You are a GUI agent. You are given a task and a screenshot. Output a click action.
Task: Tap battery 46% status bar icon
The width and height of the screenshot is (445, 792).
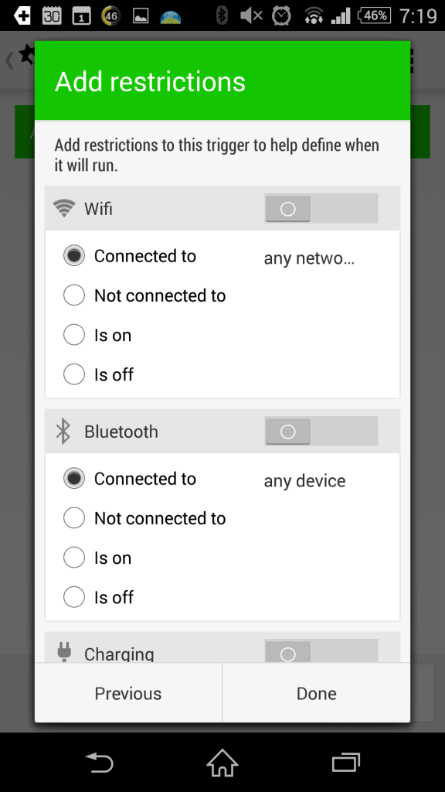[375, 15]
